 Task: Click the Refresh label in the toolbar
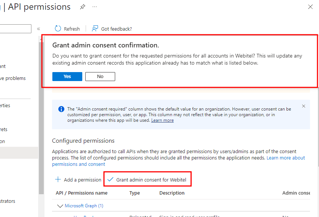point(72,29)
